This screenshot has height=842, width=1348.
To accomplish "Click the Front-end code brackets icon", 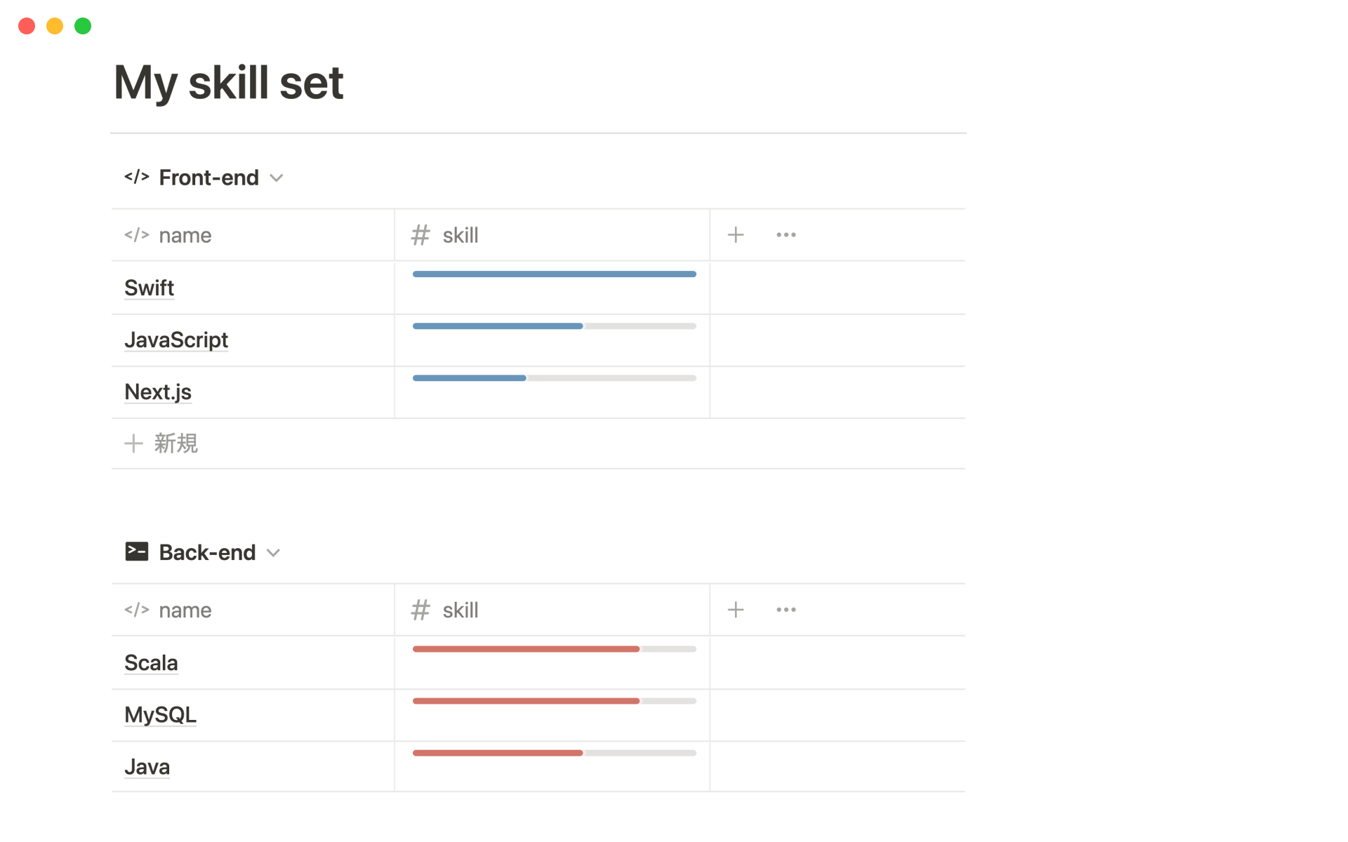I will (136, 177).
